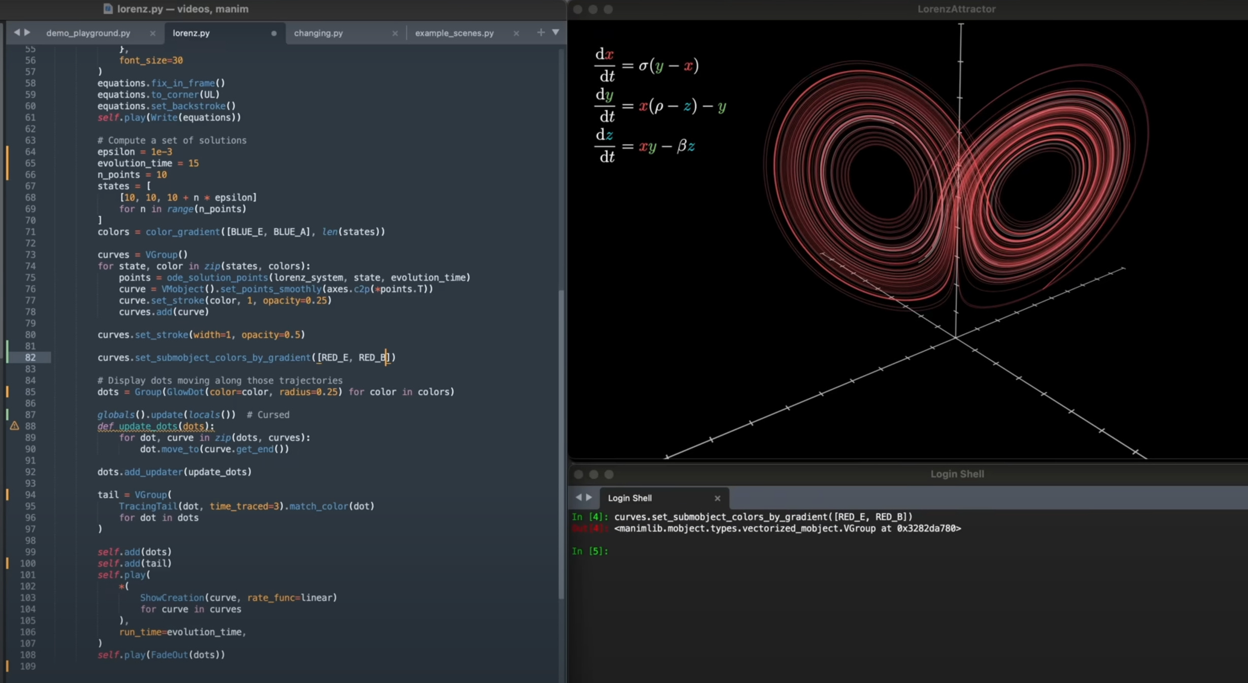Image resolution: width=1248 pixels, height=683 pixels.
Task: Close the demo_playground.py tab
Action: coord(152,33)
